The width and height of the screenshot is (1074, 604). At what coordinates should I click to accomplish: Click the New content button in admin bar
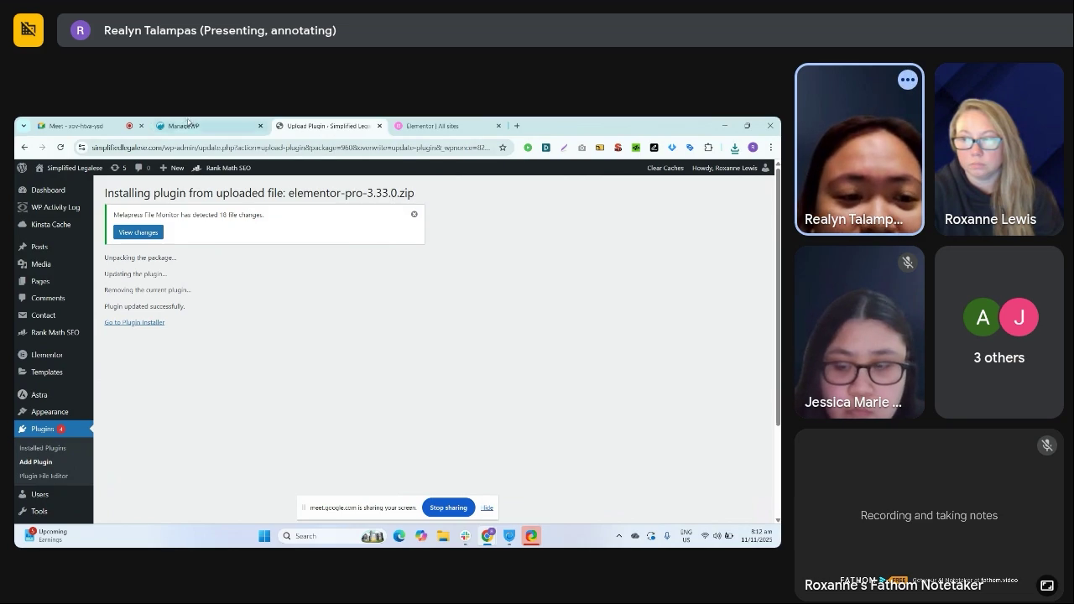[172, 168]
